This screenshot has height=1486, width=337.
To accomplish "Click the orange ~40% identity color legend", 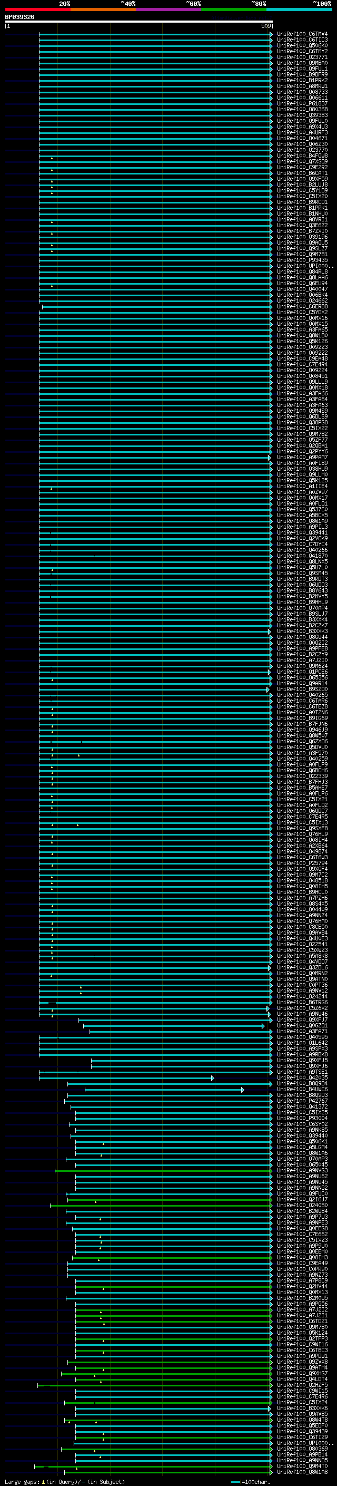I will pyautogui.click(x=103, y=9).
